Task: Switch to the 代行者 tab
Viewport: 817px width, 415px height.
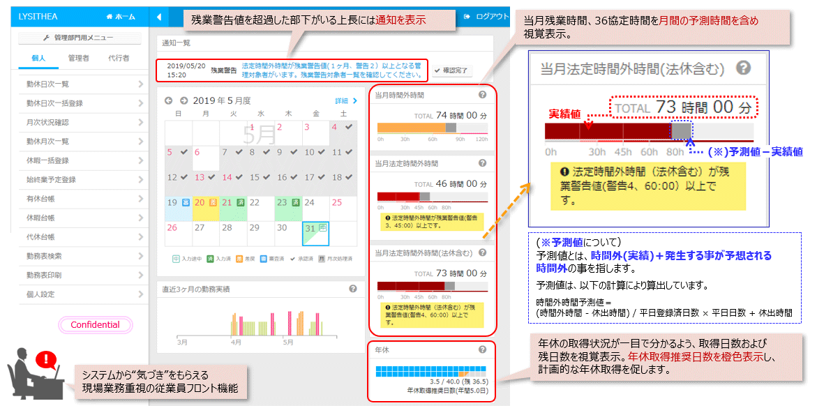Action: tap(119, 59)
